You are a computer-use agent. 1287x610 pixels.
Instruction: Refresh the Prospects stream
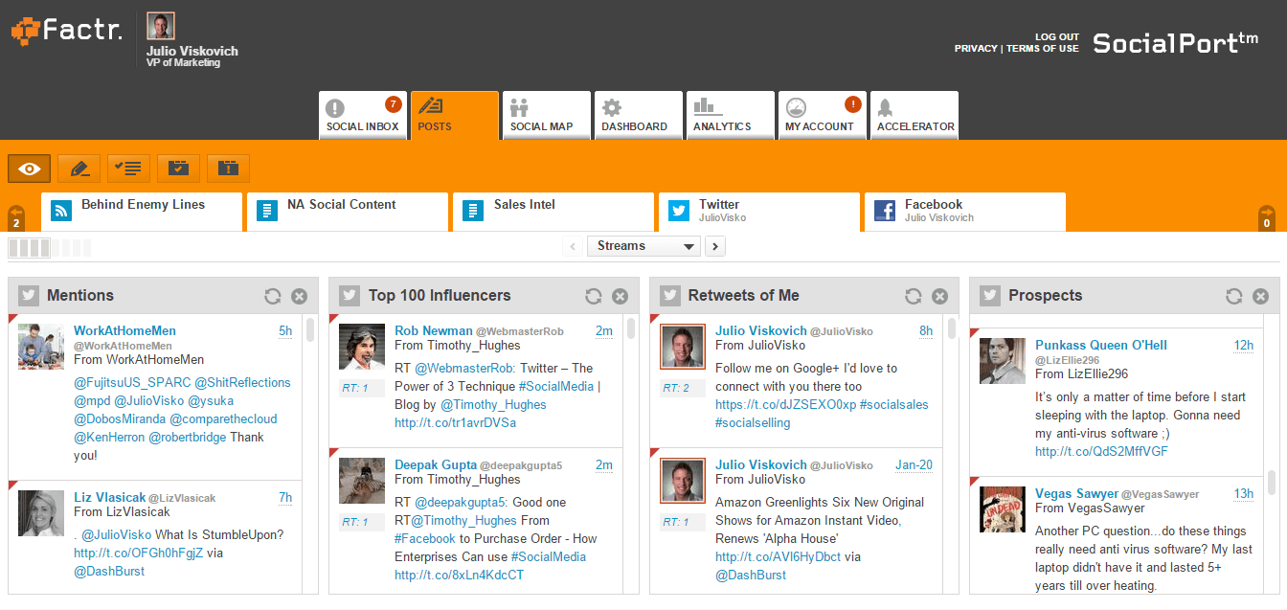[x=1234, y=297]
